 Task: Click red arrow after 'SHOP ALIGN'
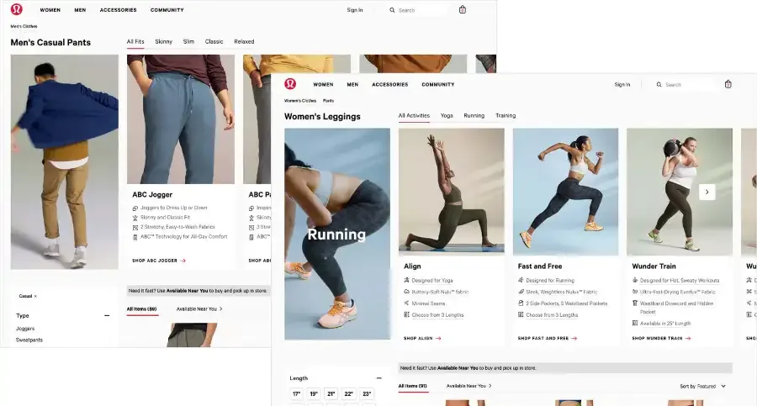click(438, 339)
